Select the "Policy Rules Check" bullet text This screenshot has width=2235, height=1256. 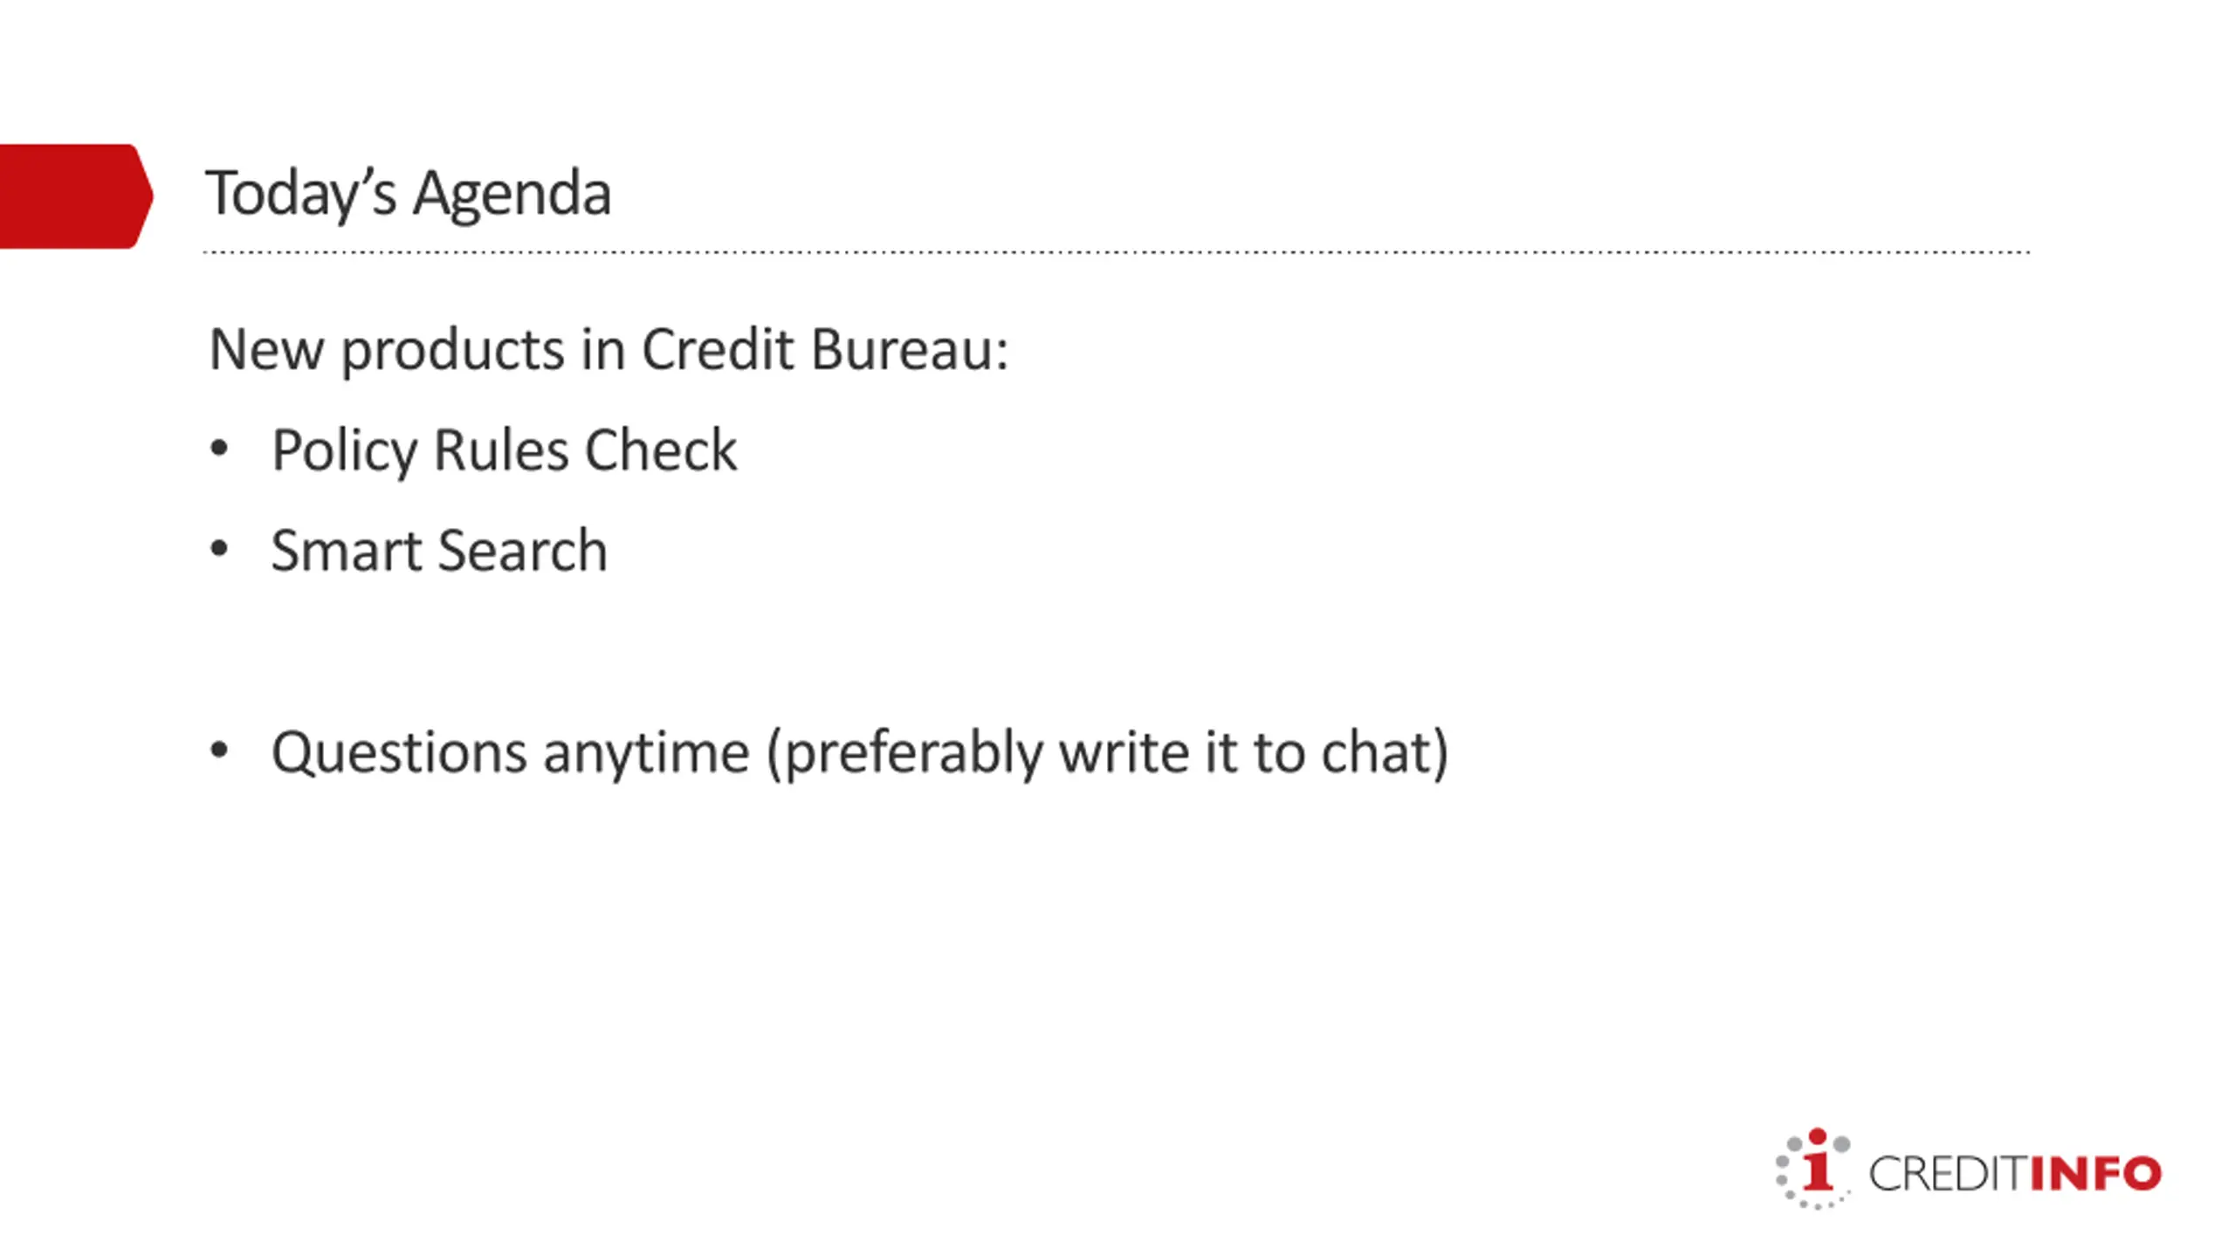504,450
